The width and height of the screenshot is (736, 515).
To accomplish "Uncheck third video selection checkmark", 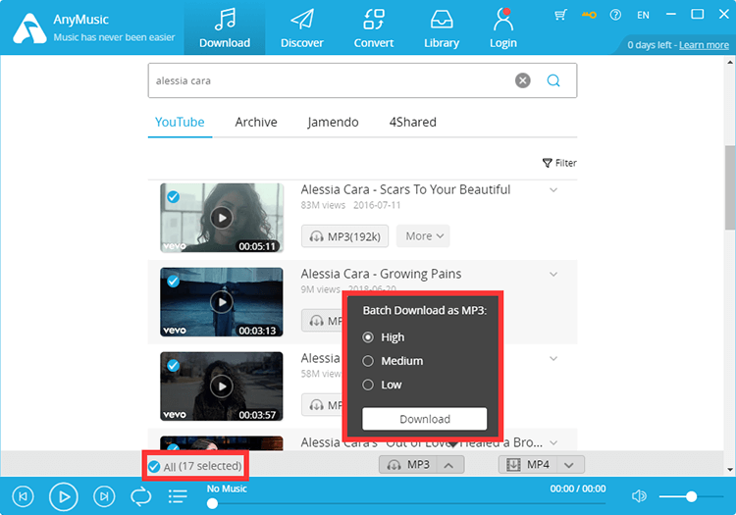I will tap(173, 366).
